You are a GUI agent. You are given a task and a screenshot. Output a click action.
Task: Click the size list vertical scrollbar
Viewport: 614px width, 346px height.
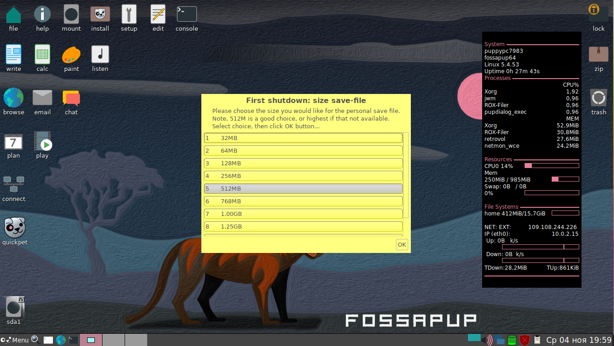406,175
